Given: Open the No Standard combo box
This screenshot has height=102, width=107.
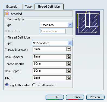Looking at the screenshot, I should 52,43.
